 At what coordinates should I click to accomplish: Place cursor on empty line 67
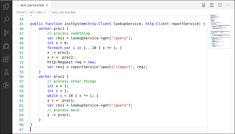119,129
